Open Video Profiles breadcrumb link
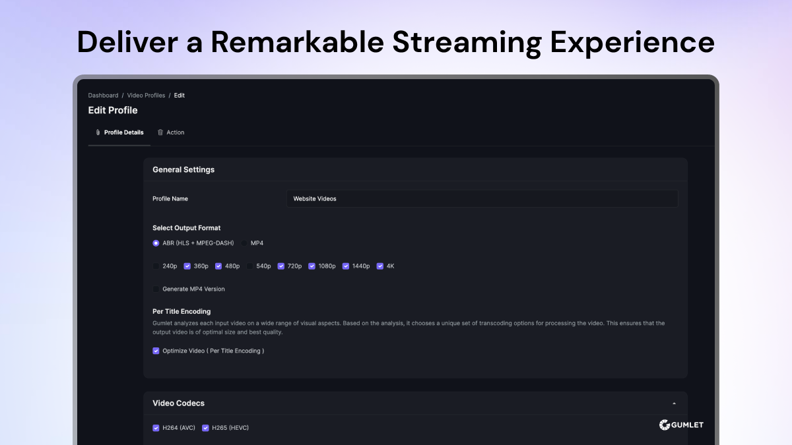 [146, 96]
